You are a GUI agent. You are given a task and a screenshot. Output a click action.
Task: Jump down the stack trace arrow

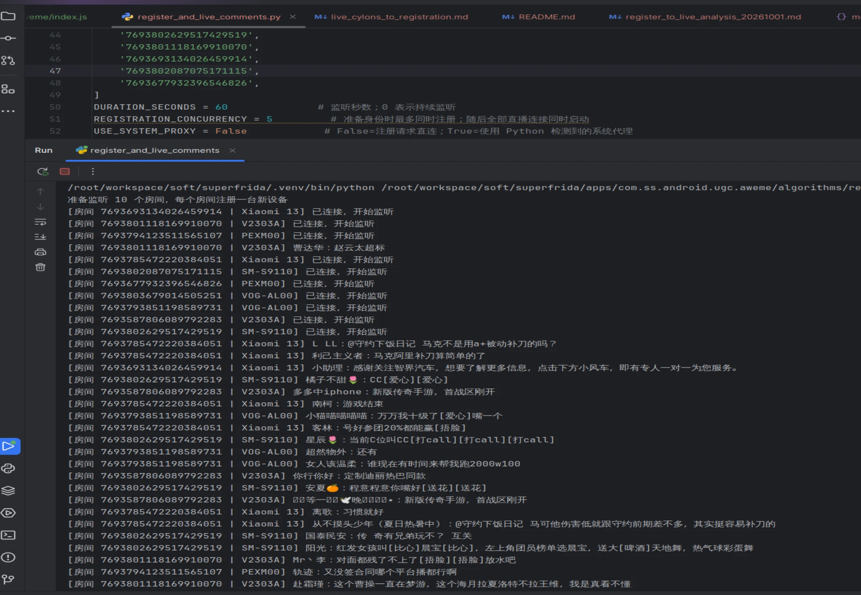40,207
